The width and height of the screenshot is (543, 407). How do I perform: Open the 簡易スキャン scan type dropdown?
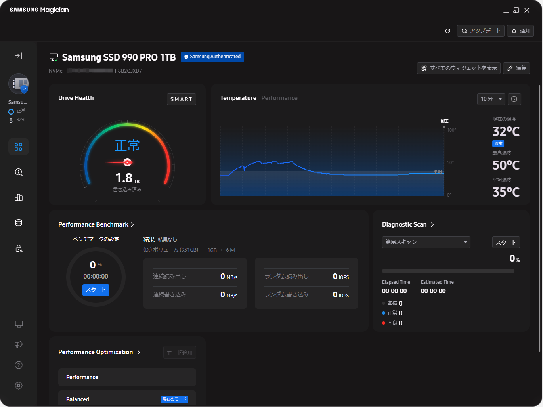click(426, 242)
